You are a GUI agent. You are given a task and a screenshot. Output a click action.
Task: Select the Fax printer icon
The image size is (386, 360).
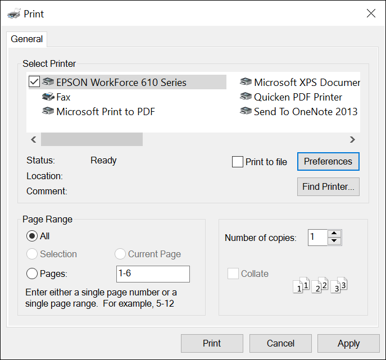[x=48, y=97]
